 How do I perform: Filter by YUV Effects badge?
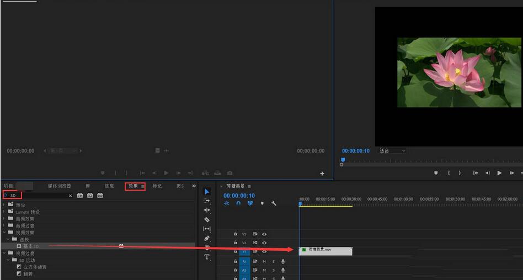coord(100,196)
